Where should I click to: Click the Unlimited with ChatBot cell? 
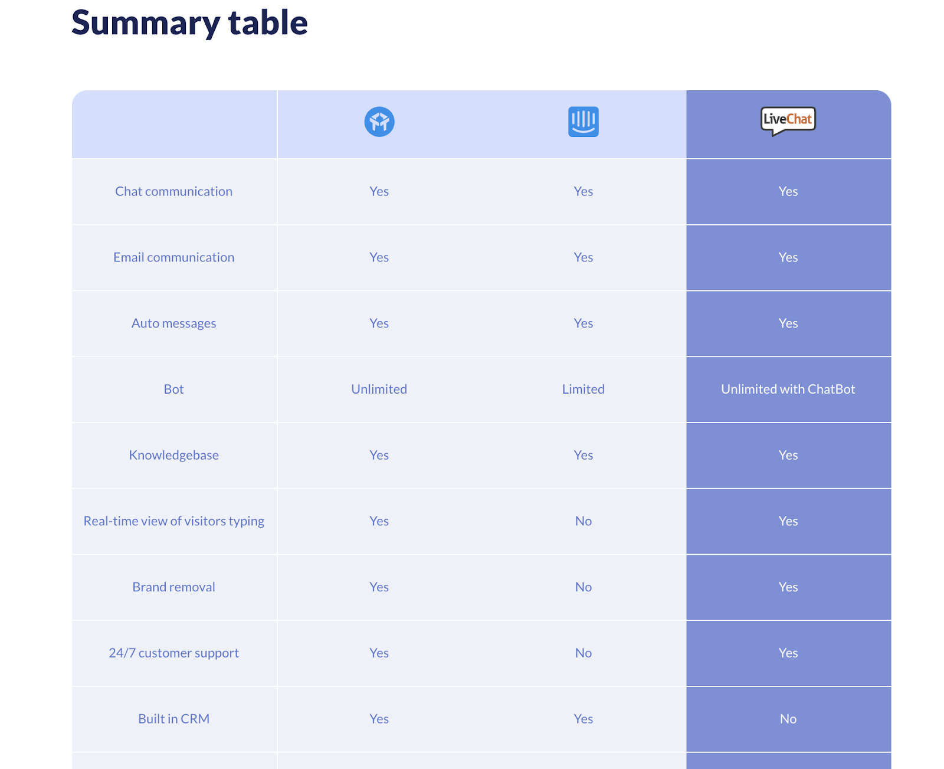pyautogui.click(x=788, y=390)
